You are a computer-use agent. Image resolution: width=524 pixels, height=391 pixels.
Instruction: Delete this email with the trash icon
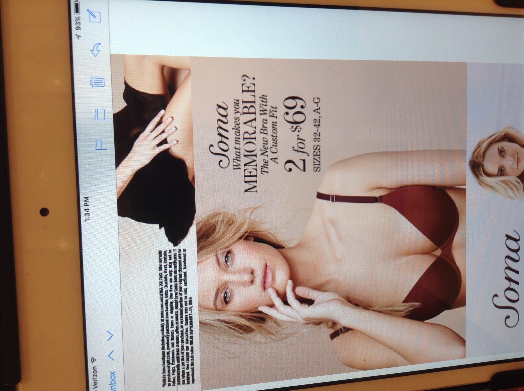coord(98,82)
